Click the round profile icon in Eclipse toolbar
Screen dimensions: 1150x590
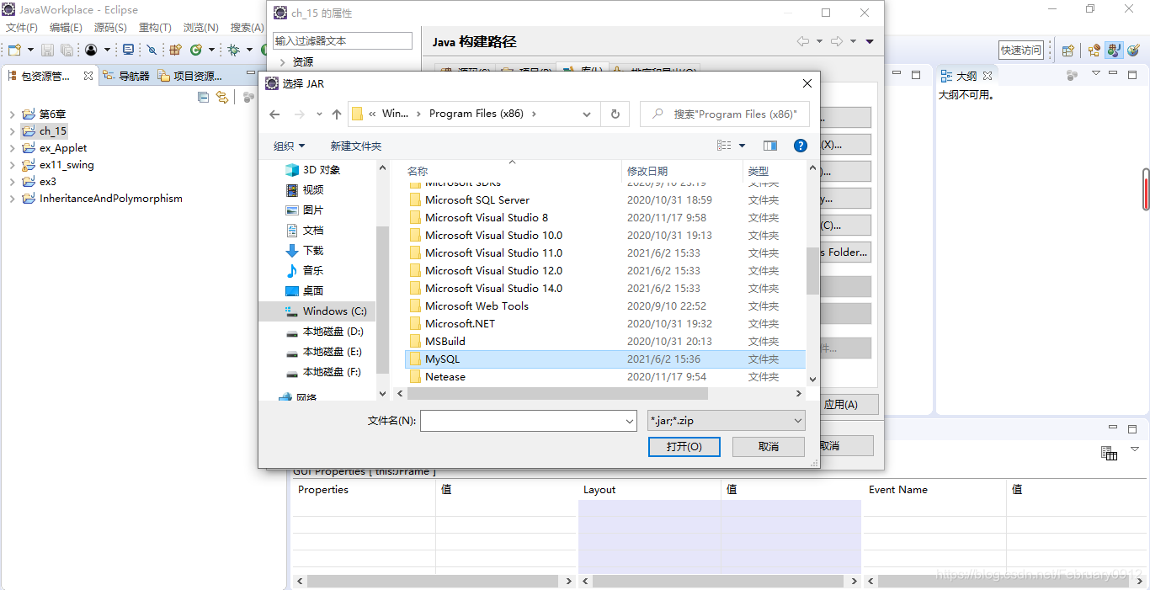click(91, 50)
